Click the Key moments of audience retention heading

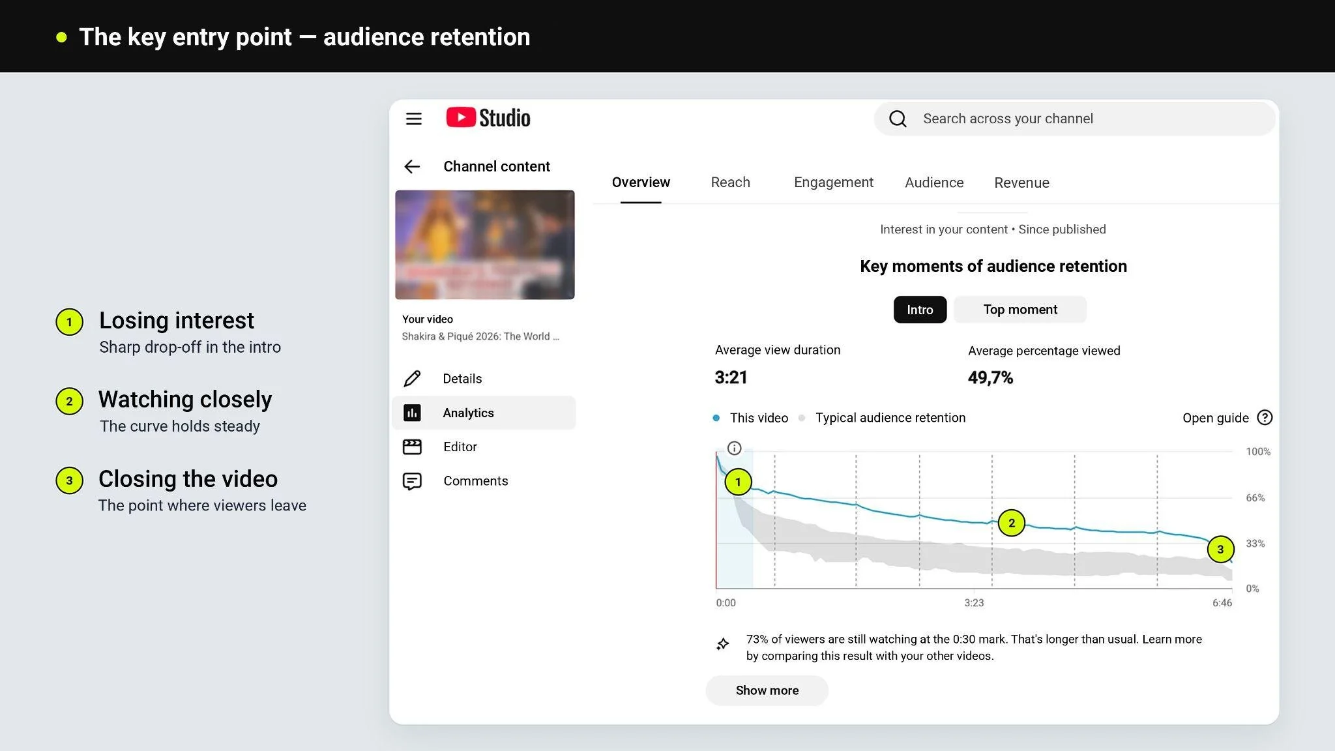point(993,266)
